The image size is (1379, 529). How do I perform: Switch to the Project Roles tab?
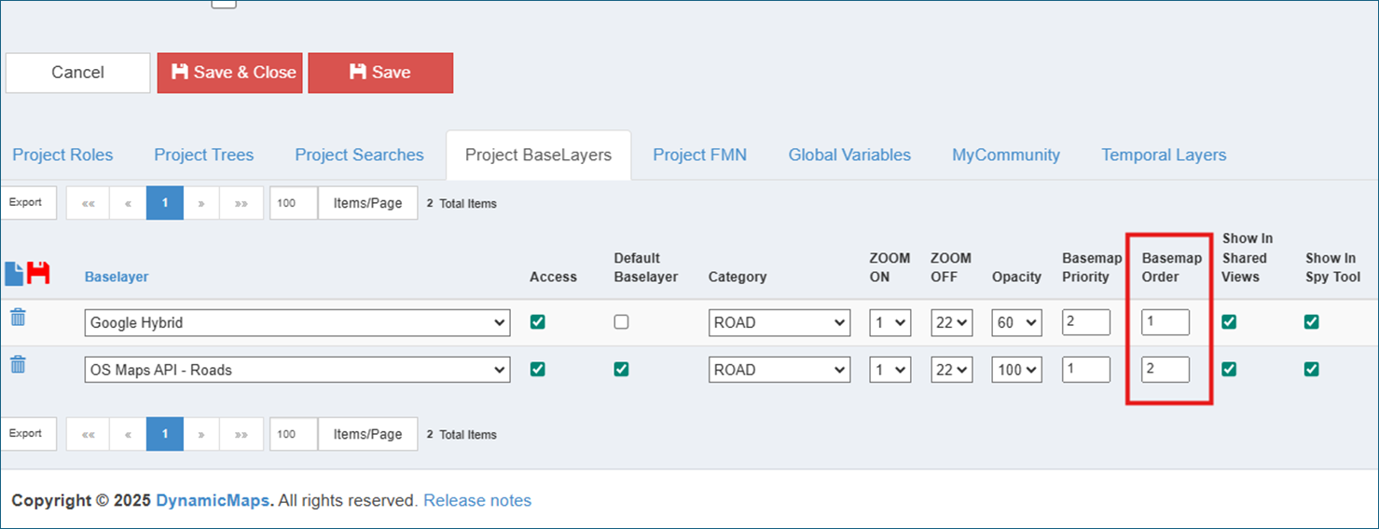pos(63,156)
